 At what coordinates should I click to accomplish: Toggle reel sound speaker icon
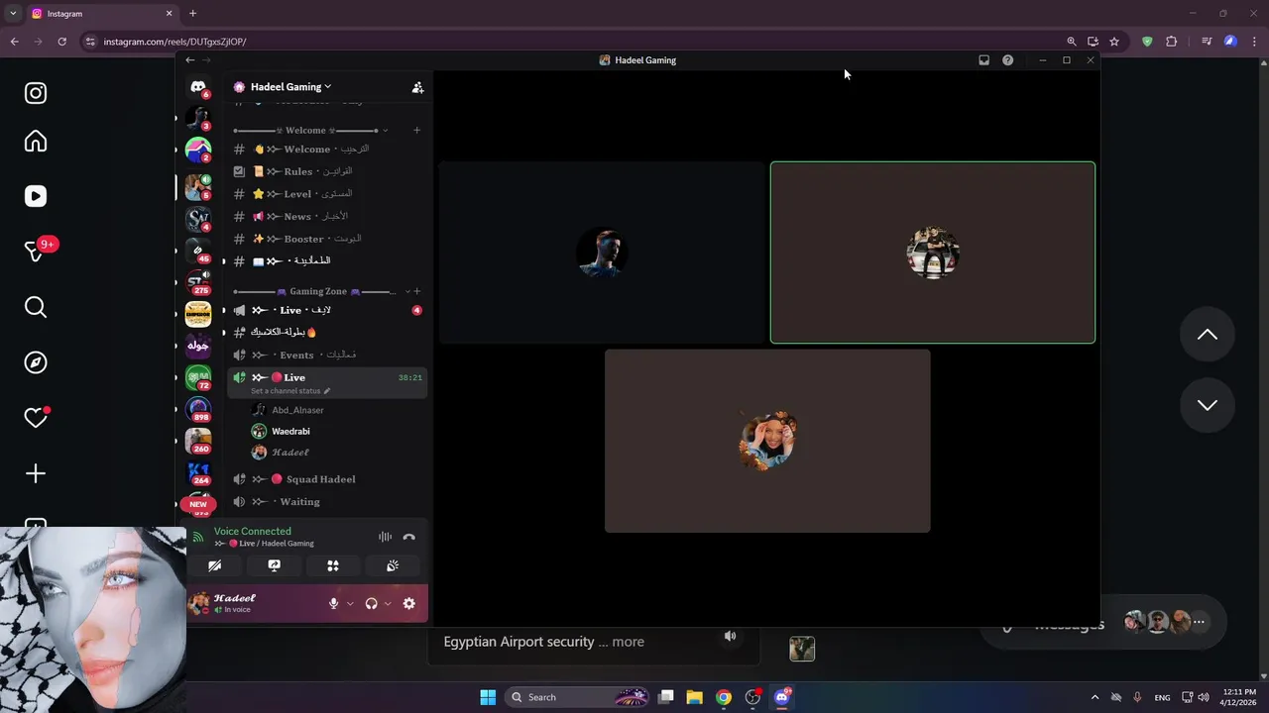point(731,636)
